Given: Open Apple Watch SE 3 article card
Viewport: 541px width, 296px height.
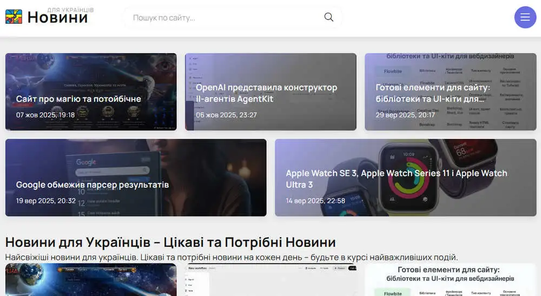Looking at the screenshot, I should [406, 177].
